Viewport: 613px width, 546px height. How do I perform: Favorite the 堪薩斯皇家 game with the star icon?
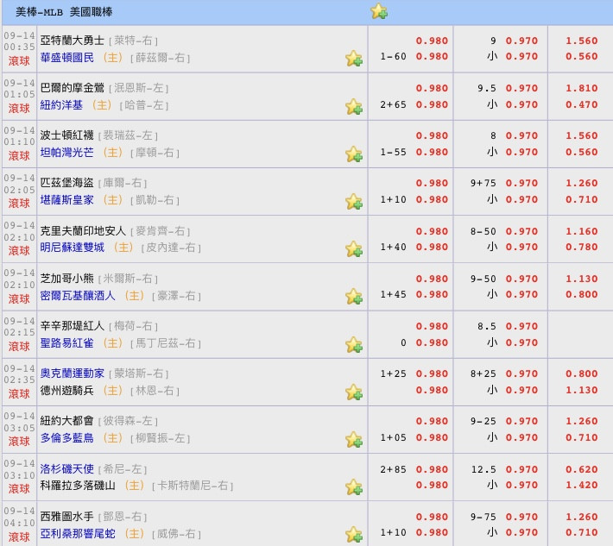pyautogui.click(x=354, y=202)
